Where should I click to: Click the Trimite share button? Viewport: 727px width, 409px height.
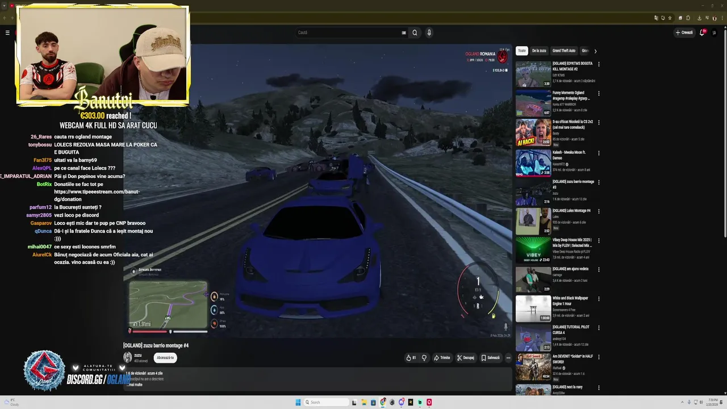click(x=442, y=358)
